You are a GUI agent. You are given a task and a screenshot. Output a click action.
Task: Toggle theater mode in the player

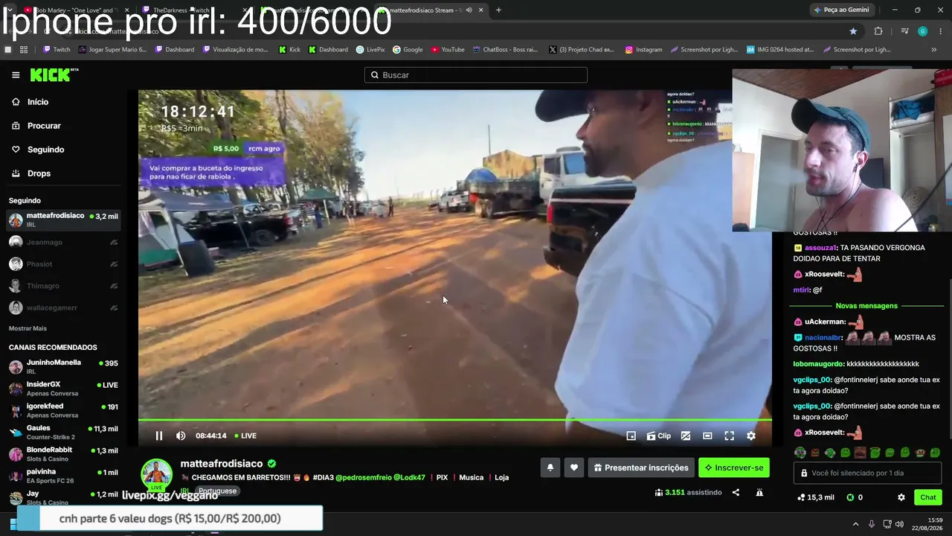(x=707, y=436)
